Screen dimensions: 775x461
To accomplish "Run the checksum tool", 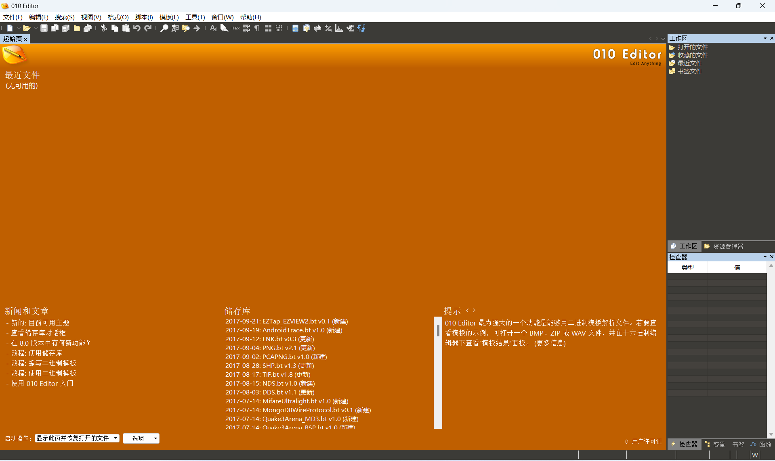I will (350, 28).
